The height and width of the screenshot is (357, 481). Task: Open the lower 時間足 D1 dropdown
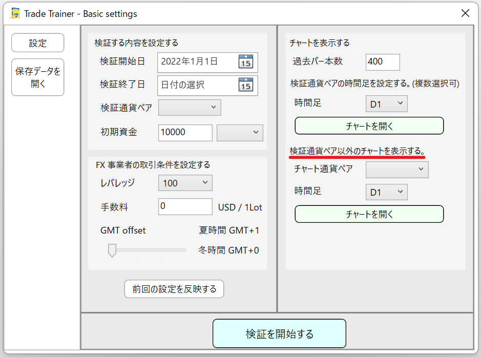click(x=387, y=192)
